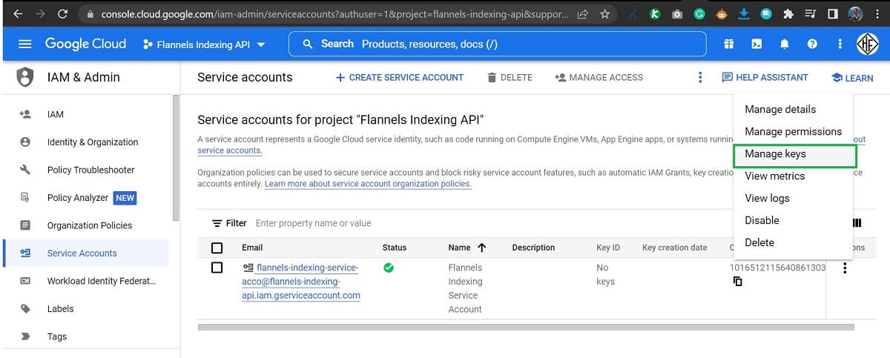The width and height of the screenshot is (890, 358).
Task: Tick the select-all checkbox in the table header
Action: pyautogui.click(x=217, y=248)
